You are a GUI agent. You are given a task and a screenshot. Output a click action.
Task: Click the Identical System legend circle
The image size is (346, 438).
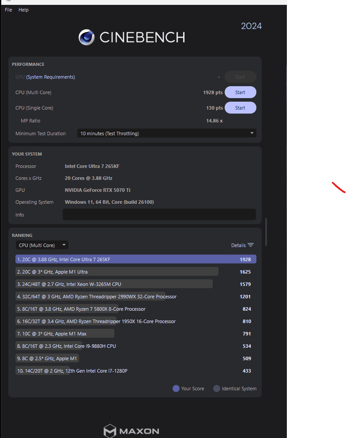point(217,388)
